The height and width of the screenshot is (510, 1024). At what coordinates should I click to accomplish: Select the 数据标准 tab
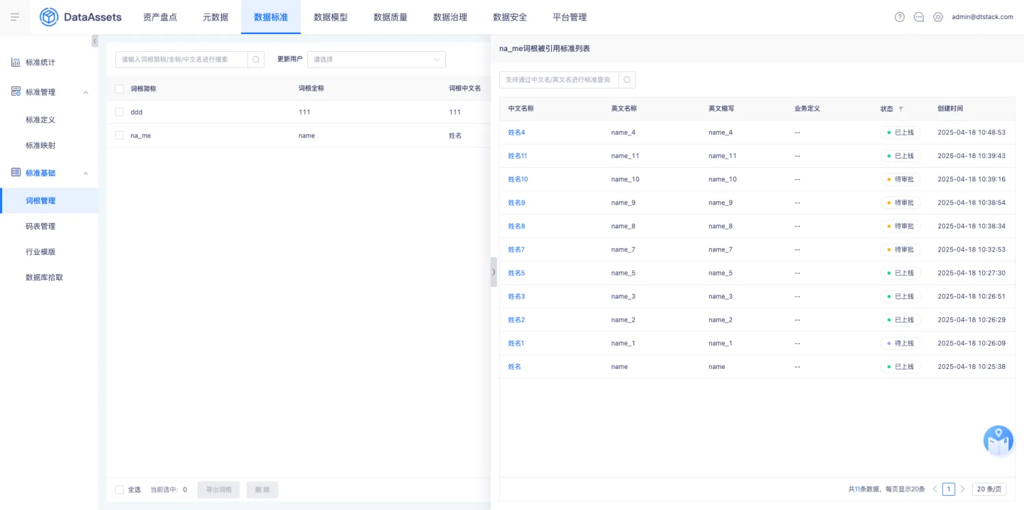271,17
